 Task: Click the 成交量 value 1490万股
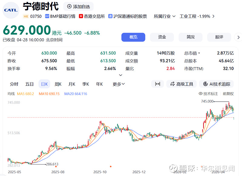[x=166, y=53]
